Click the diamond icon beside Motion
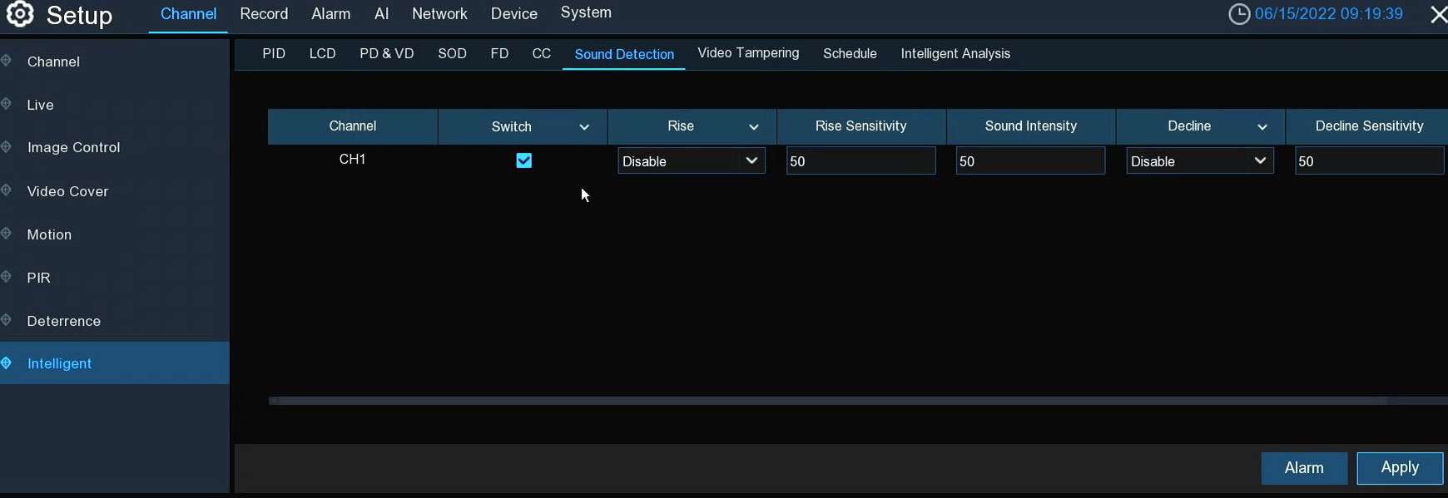Screen dimensions: 1448x498 click(7, 234)
